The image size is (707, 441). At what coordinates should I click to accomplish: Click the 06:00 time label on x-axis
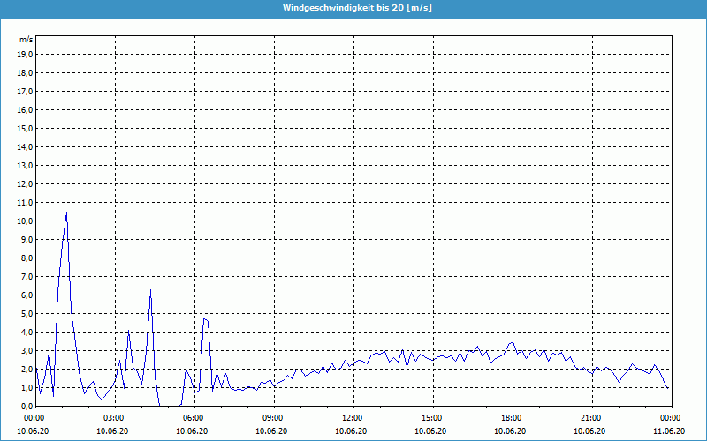point(193,418)
